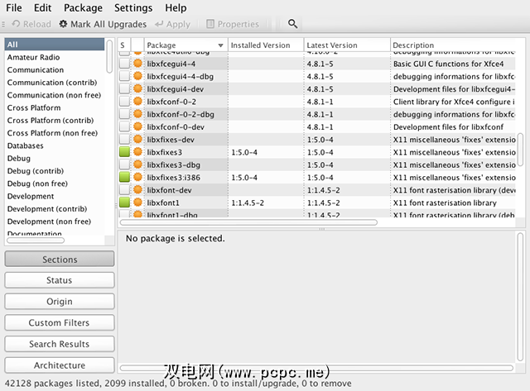Image resolution: width=530 pixels, height=391 pixels.
Task: Click 'Basic GUI C functions for Xfce4' description
Action: click(x=448, y=64)
